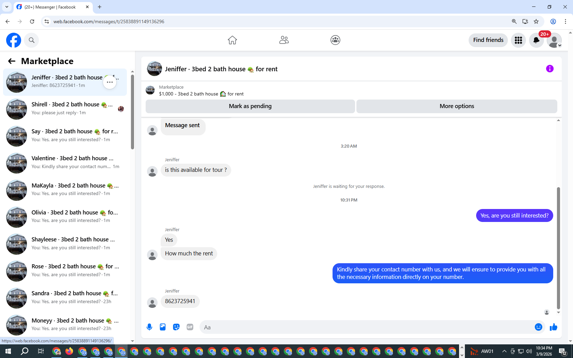Click Jeniffer's avatar in chat header
The width and height of the screenshot is (573, 358).
(155, 69)
